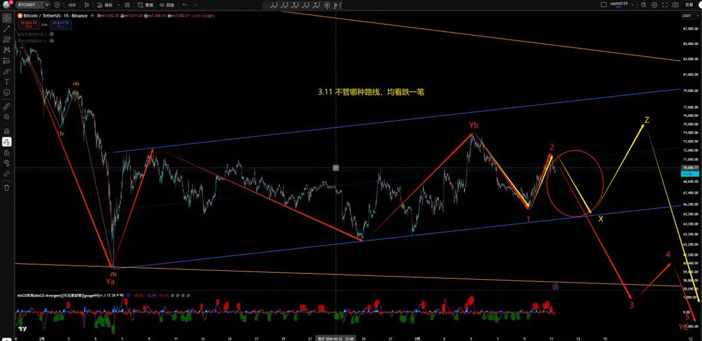Select the brush drawing tool
This screenshot has height=341, width=702.
7,71
